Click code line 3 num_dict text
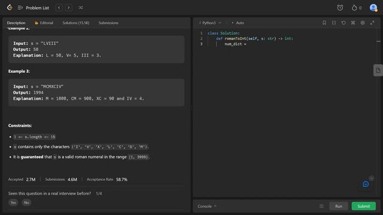 (x=235, y=44)
